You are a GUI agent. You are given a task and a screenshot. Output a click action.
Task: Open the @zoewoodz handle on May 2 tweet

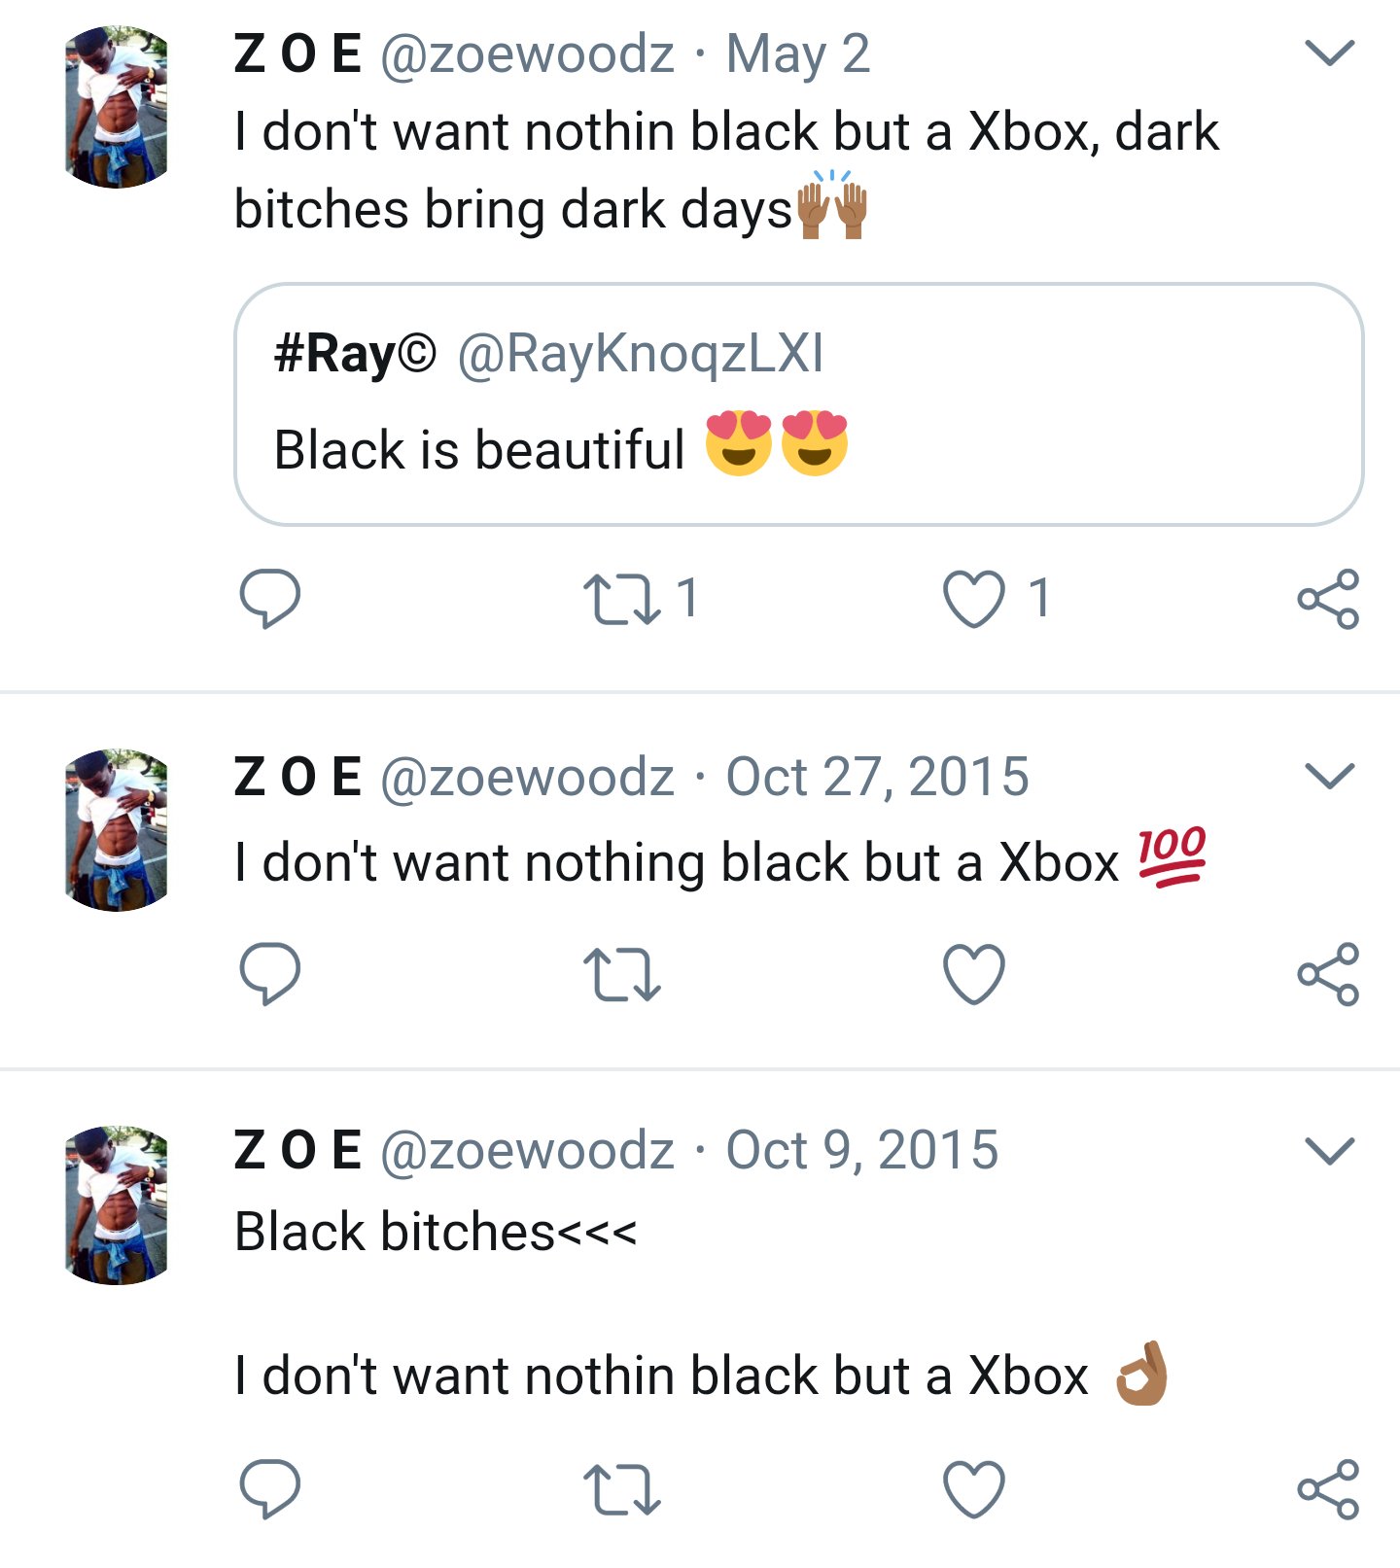(x=527, y=54)
